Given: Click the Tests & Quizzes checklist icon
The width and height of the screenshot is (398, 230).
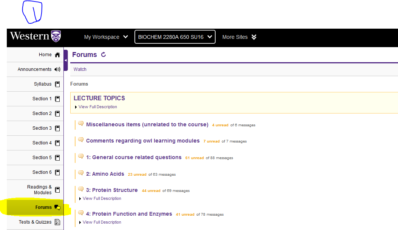Looking at the screenshot, I should click(x=57, y=222).
